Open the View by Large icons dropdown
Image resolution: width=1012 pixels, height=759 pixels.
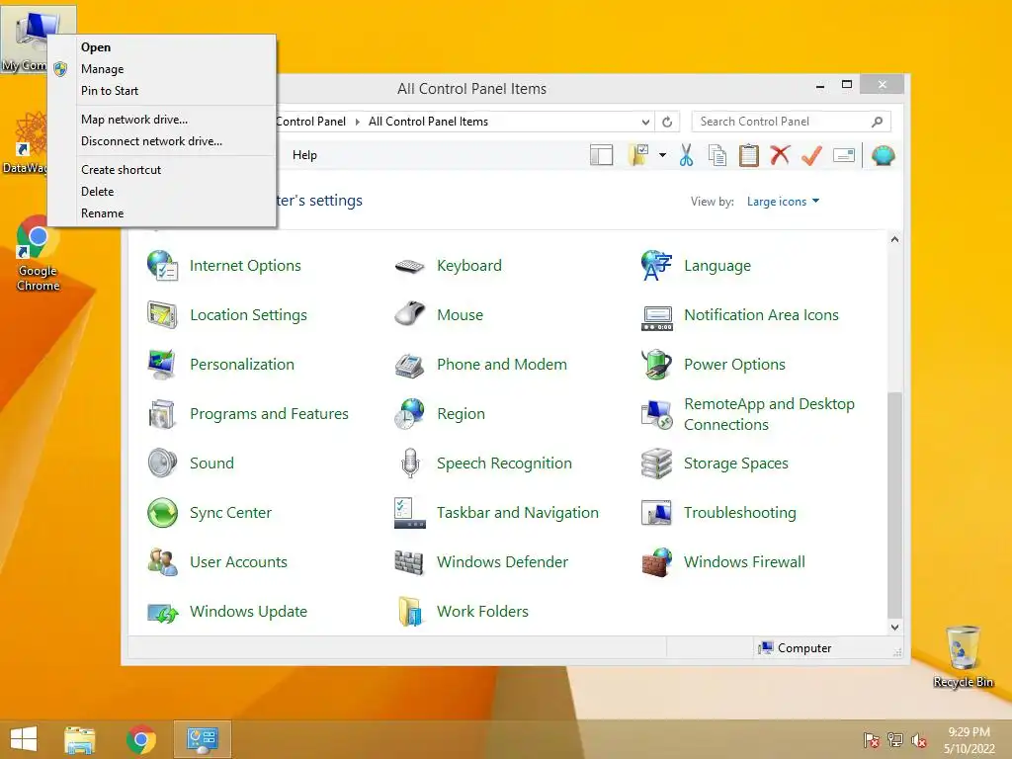point(783,202)
